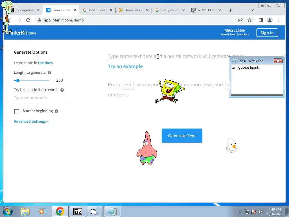This screenshot has width=289, height=217.
Task: Open the 7-Zip taskbar button
Action: tap(77, 211)
